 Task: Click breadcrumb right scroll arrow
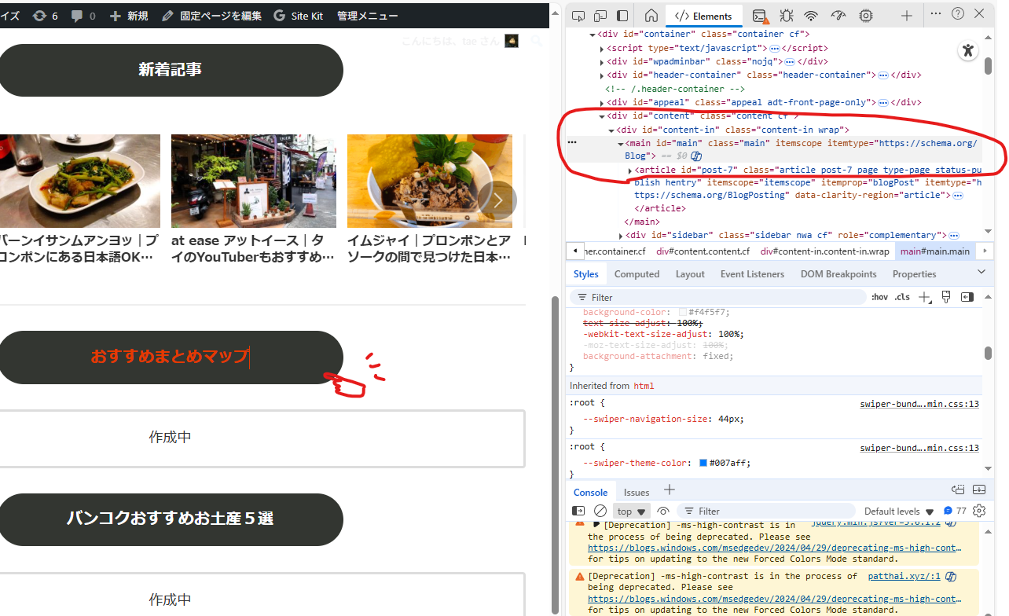click(985, 251)
